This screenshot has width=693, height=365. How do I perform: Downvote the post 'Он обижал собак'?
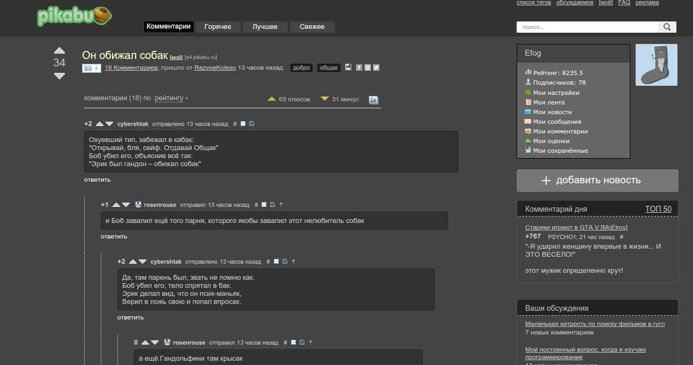(59, 76)
